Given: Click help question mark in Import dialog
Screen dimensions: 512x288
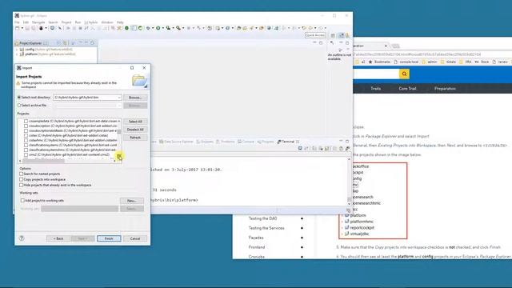Looking at the screenshot, I should [x=22, y=238].
